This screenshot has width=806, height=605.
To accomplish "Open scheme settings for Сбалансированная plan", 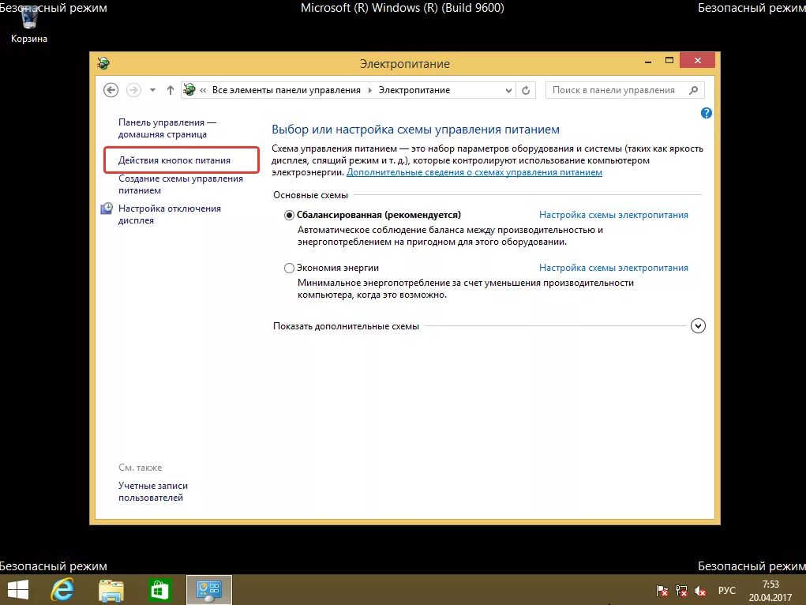I will pyautogui.click(x=613, y=215).
